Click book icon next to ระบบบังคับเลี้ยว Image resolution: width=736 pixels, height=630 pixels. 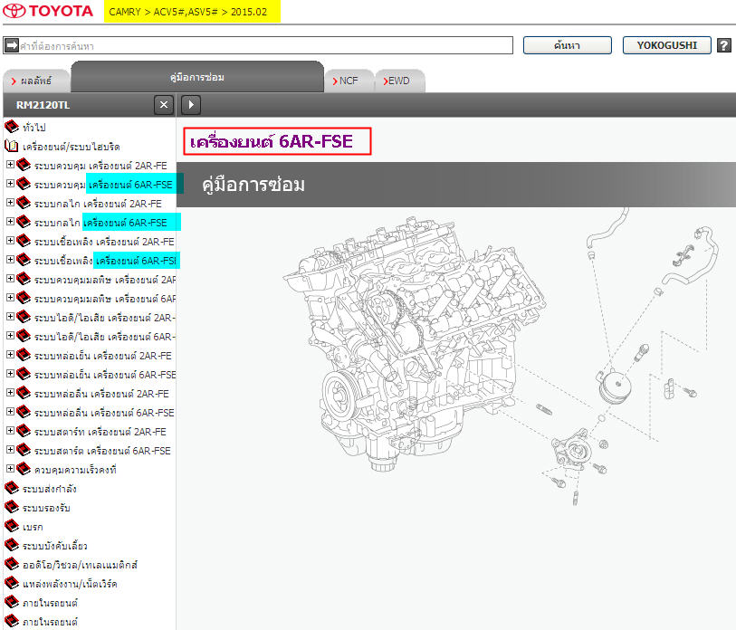click(11, 545)
